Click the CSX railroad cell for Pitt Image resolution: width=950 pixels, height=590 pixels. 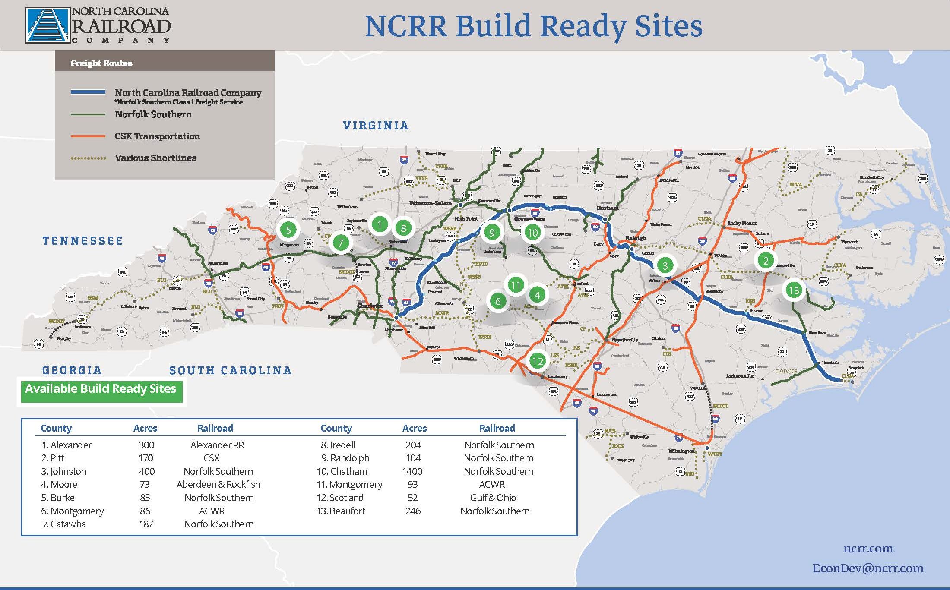point(212,458)
